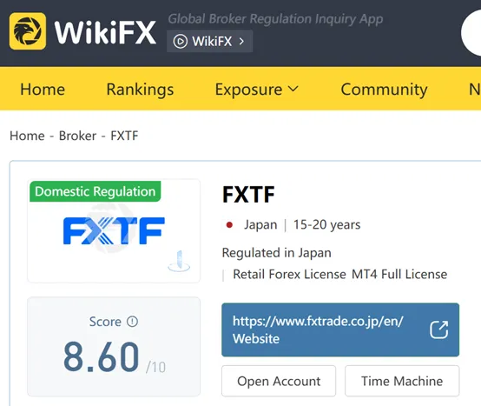Click the Japan red flag dot
The height and width of the screenshot is (406, 481).
(x=229, y=225)
